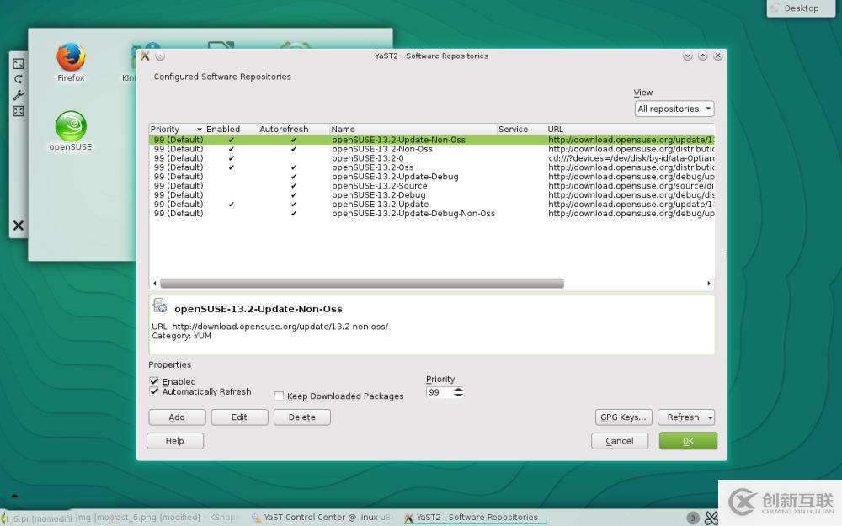Toggle the Automatically Refresh checkbox

click(x=154, y=391)
